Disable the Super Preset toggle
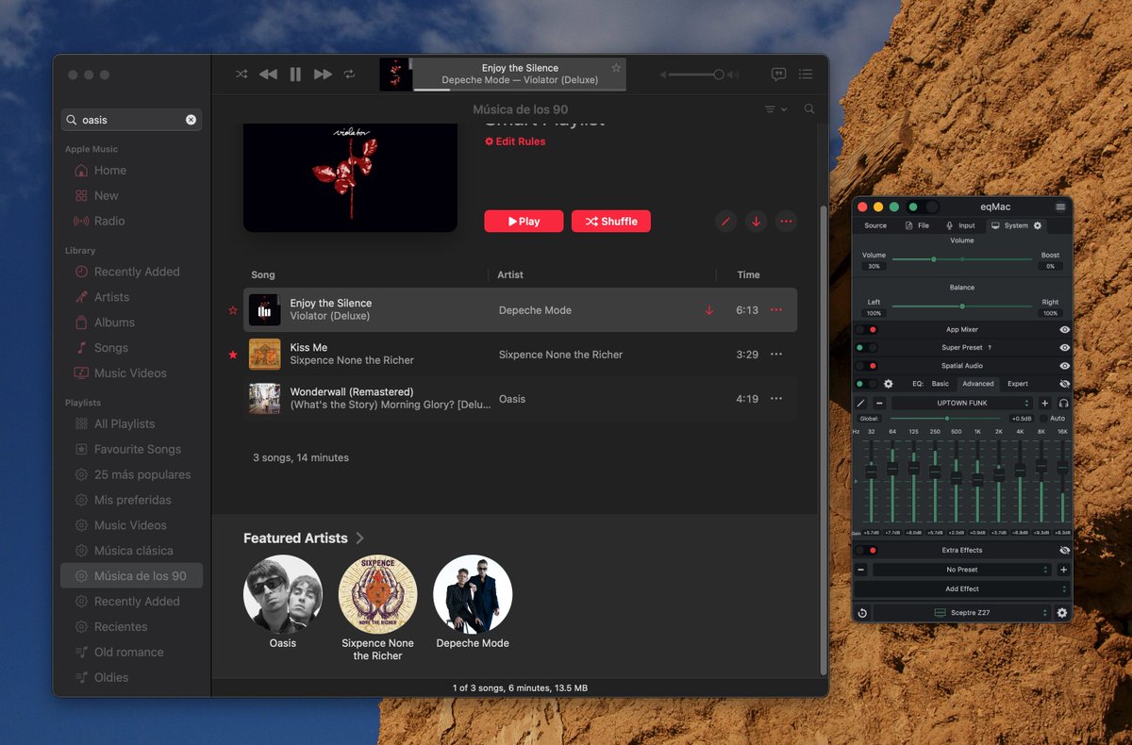The height and width of the screenshot is (745, 1132). (867, 348)
